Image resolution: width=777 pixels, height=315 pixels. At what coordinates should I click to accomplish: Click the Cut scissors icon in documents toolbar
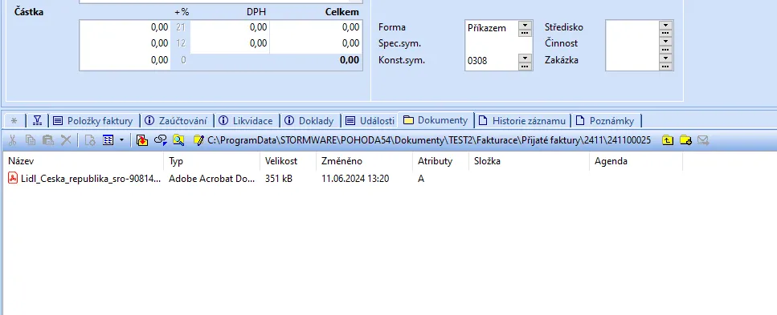pos(12,140)
